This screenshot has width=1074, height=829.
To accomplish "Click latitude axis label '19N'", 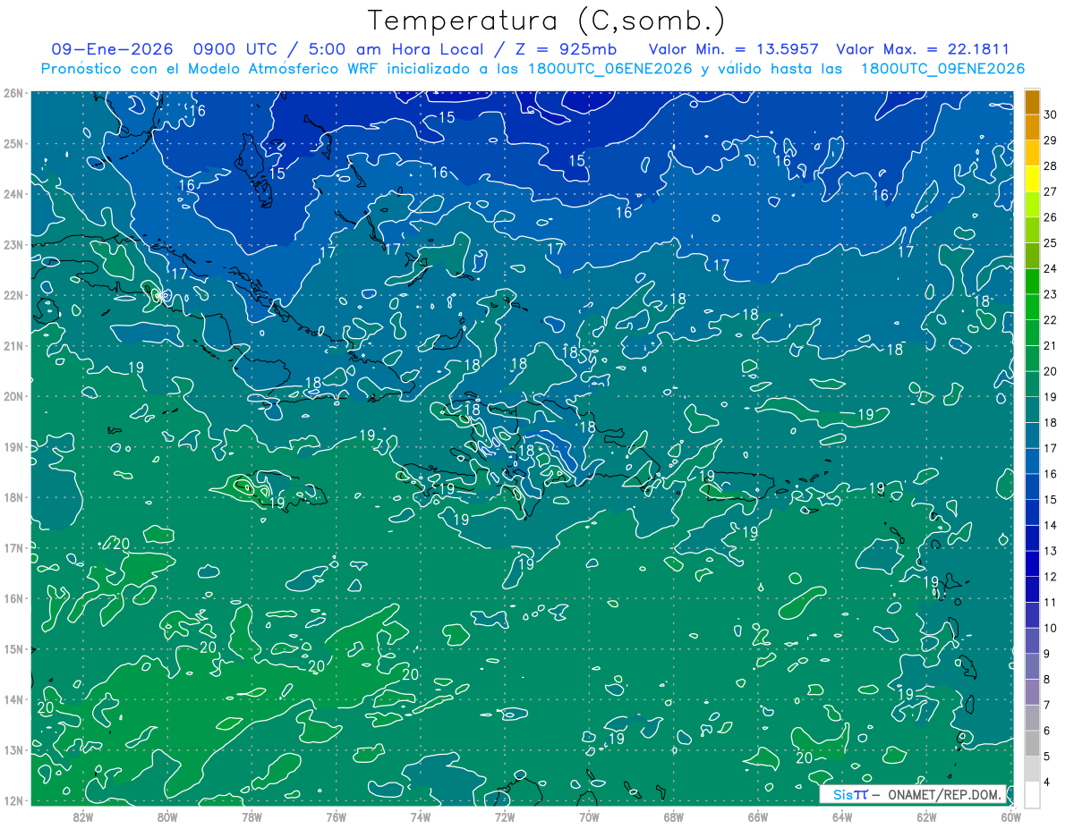I will coord(14,446).
